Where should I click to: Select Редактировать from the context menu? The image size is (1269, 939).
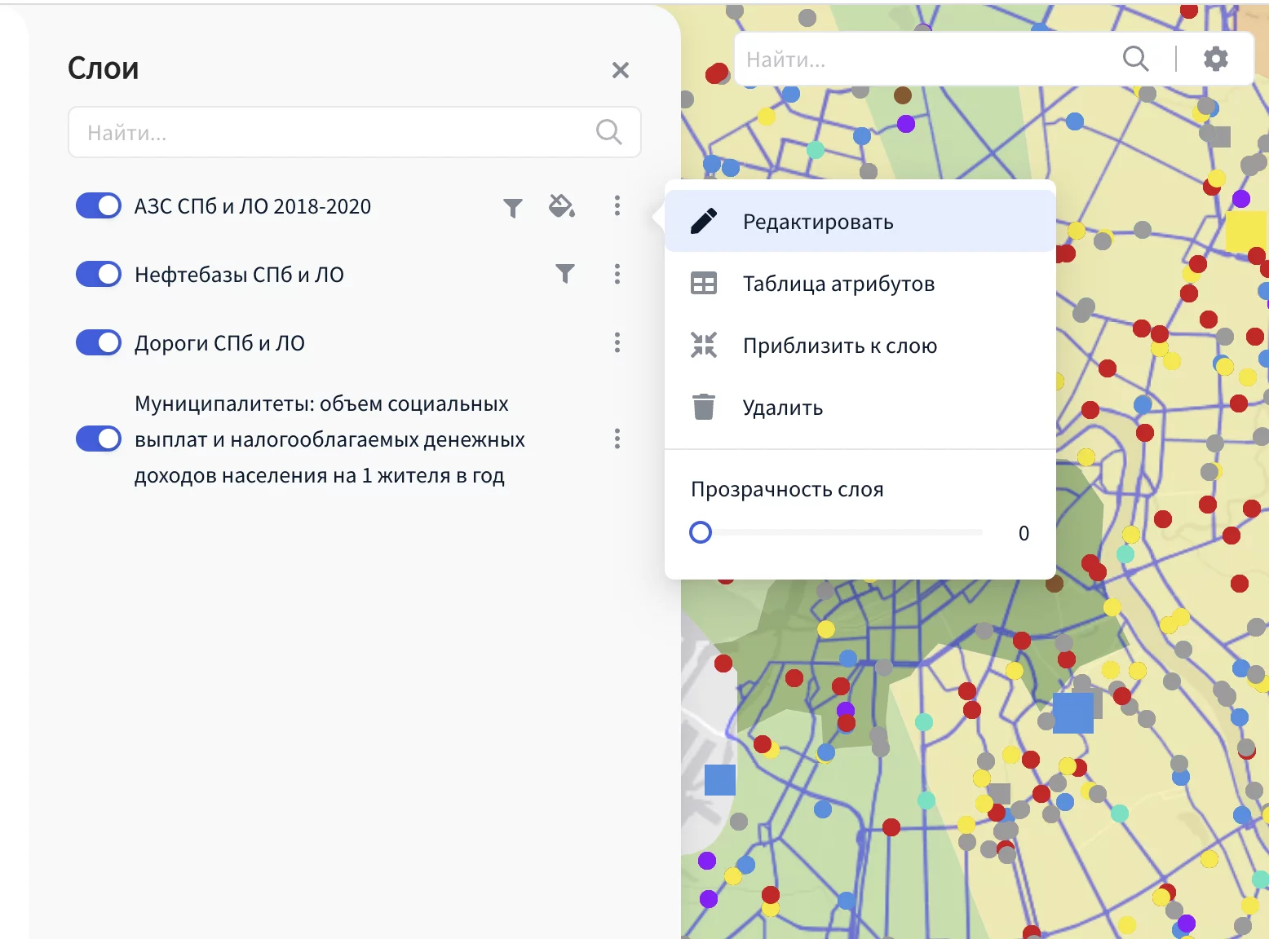[x=818, y=222]
